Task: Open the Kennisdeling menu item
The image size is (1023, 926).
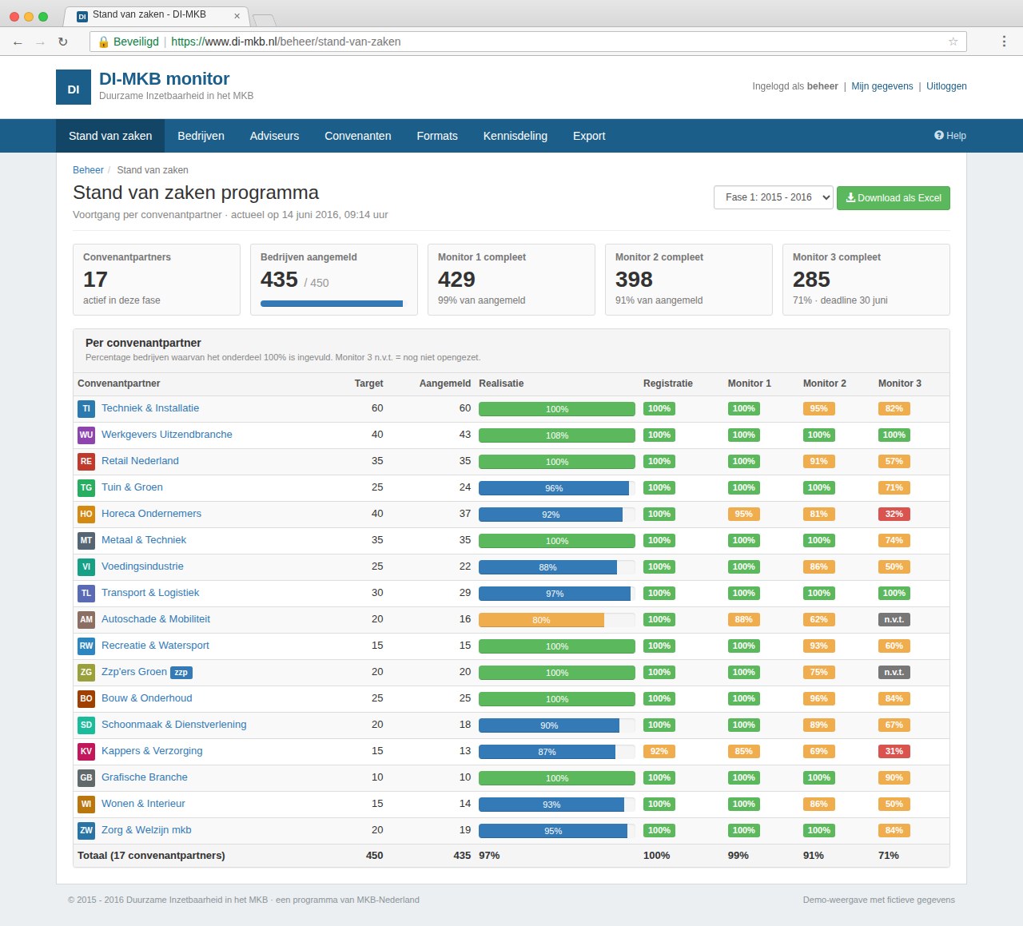Action: (x=515, y=136)
